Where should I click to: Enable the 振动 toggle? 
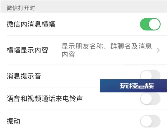(150, 121)
